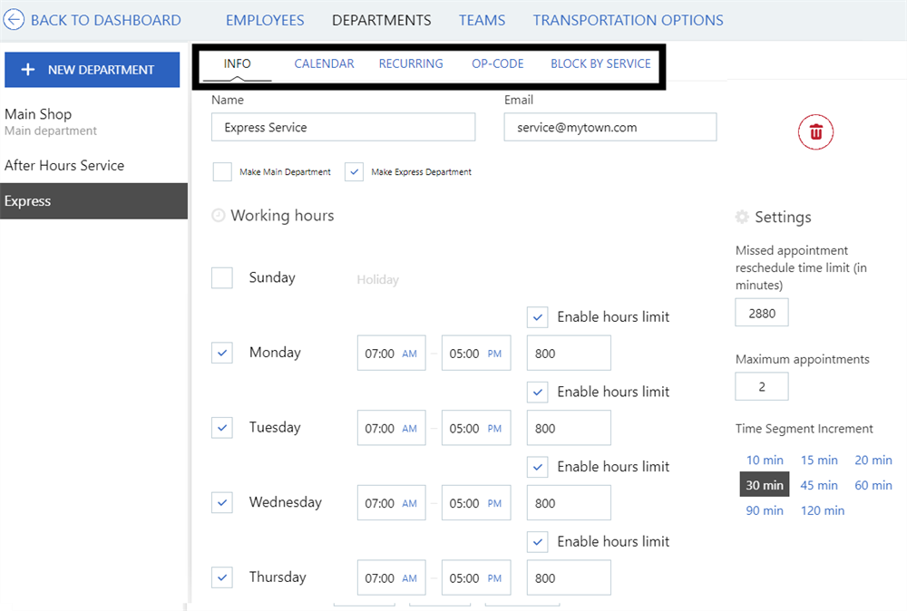907x611 pixels.
Task: Open the Block By Service tab
Action: (x=600, y=63)
